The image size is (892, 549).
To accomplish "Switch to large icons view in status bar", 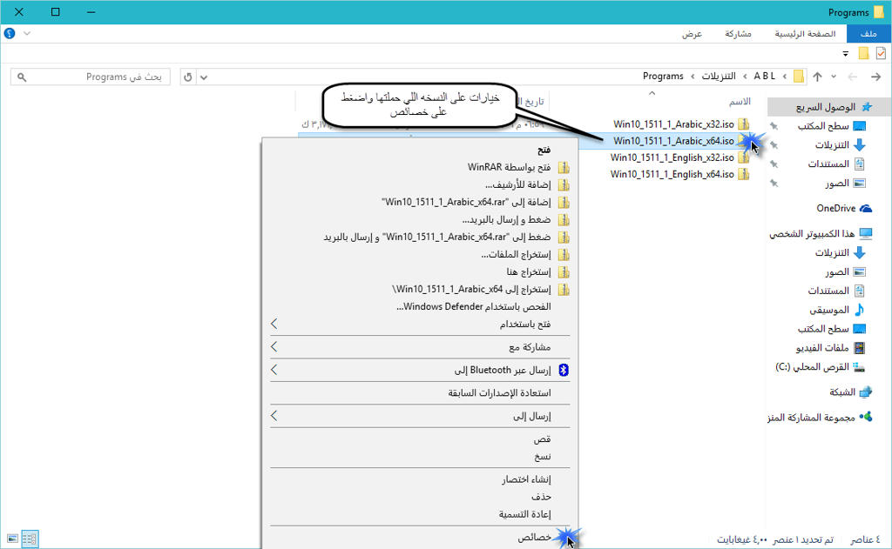I will [x=12, y=539].
